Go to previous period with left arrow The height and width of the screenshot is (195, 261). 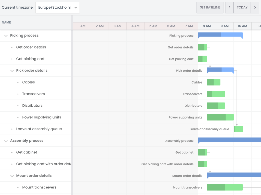pyautogui.click(x=229, y=7)
